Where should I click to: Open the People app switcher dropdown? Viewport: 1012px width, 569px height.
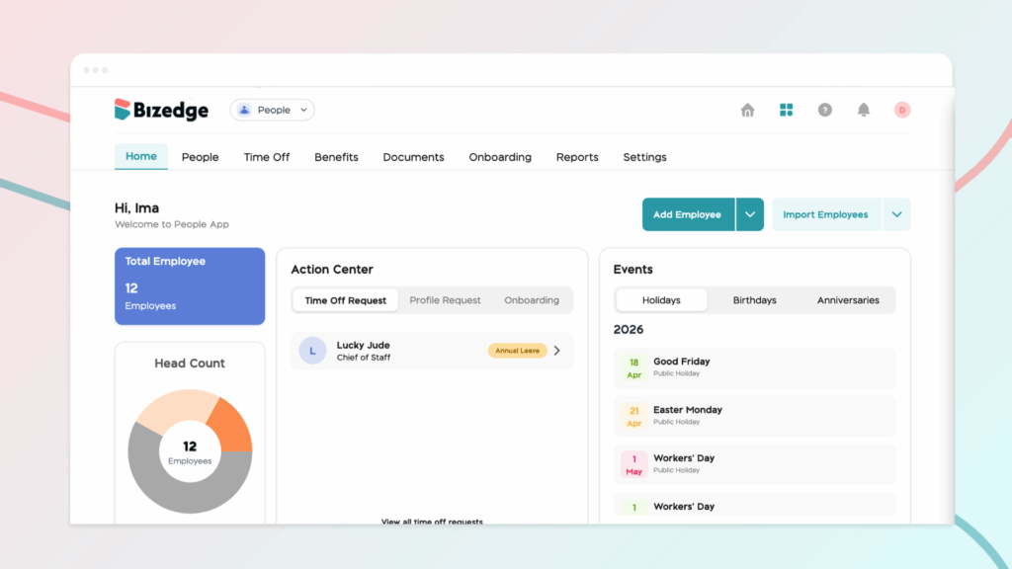(273, 111)
